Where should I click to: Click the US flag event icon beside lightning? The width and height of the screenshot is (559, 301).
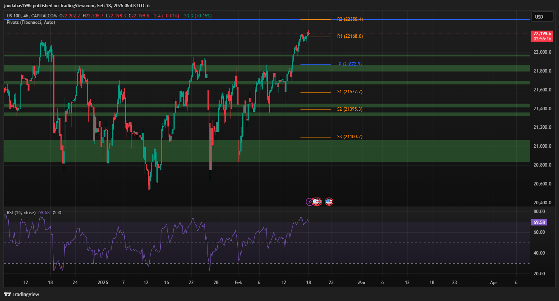316,202
